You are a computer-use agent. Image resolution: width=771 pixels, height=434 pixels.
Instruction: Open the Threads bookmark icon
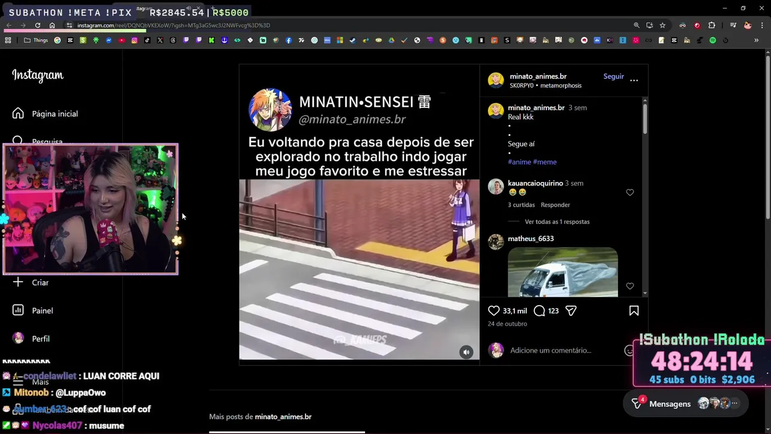tap(173, 40)
